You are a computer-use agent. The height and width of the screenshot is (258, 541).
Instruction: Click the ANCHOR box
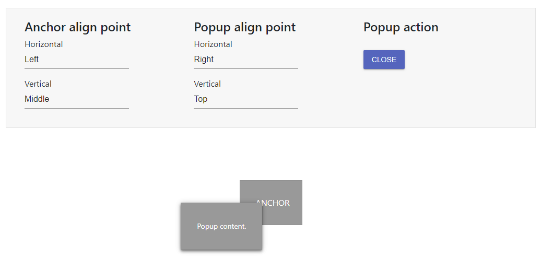[282, 192]
